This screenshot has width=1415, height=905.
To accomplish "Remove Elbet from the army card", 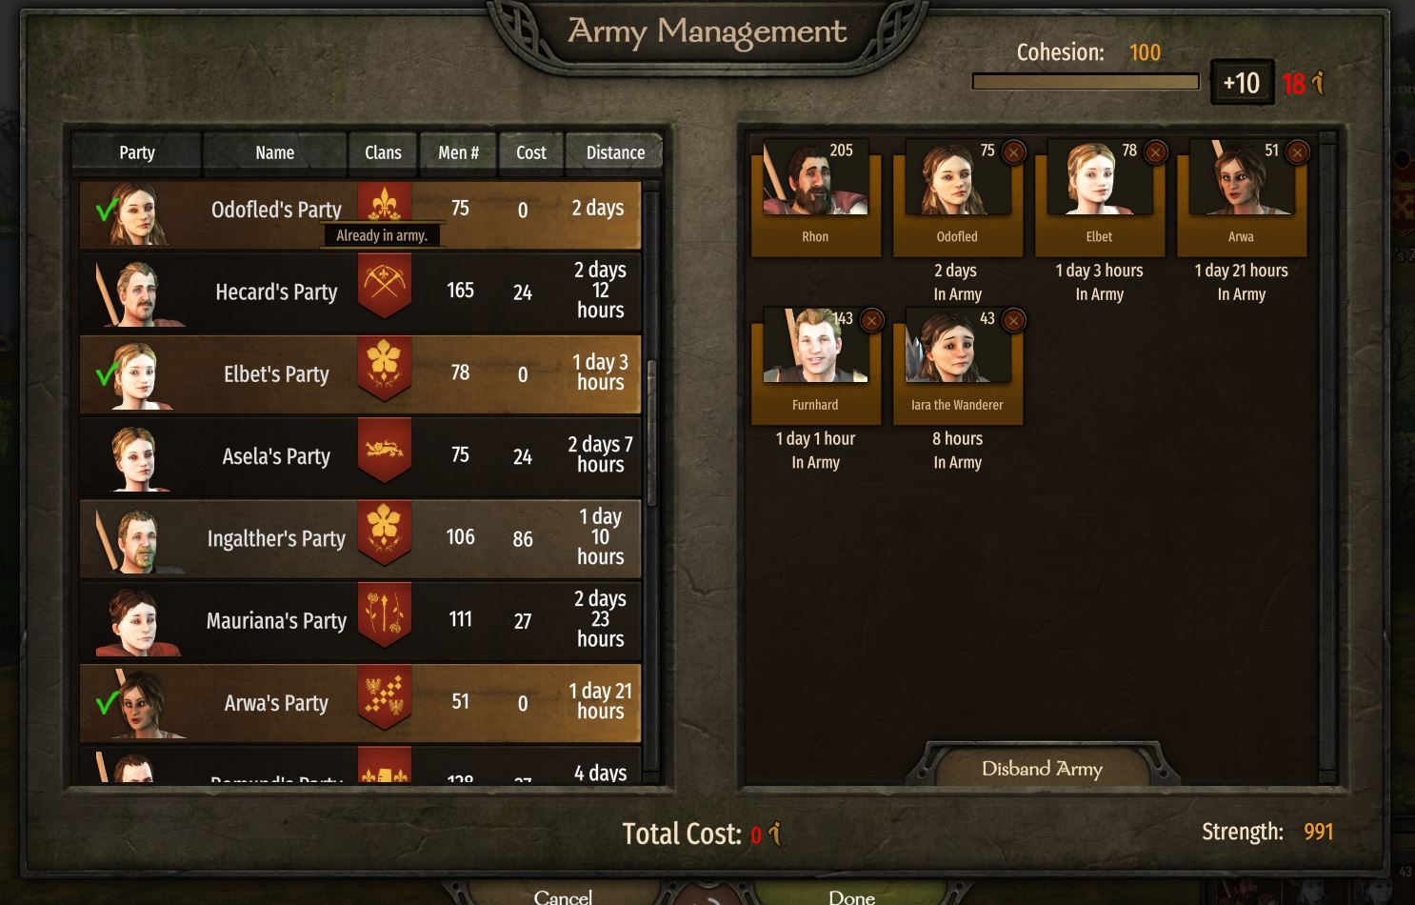I will pos(1155,151).
